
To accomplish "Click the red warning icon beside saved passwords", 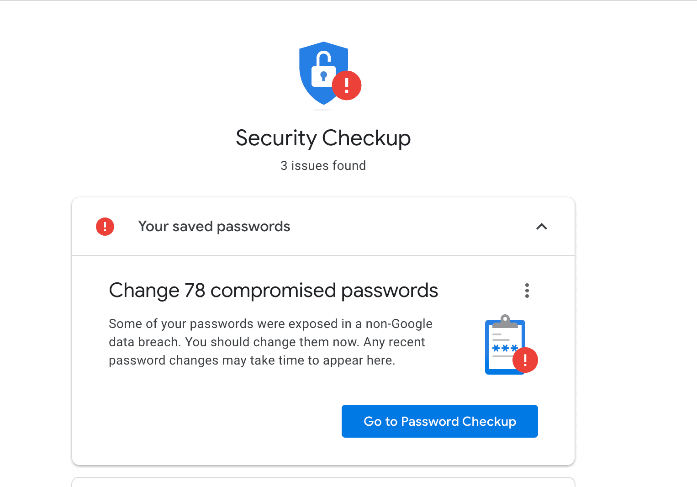I will tap(105, 227).
